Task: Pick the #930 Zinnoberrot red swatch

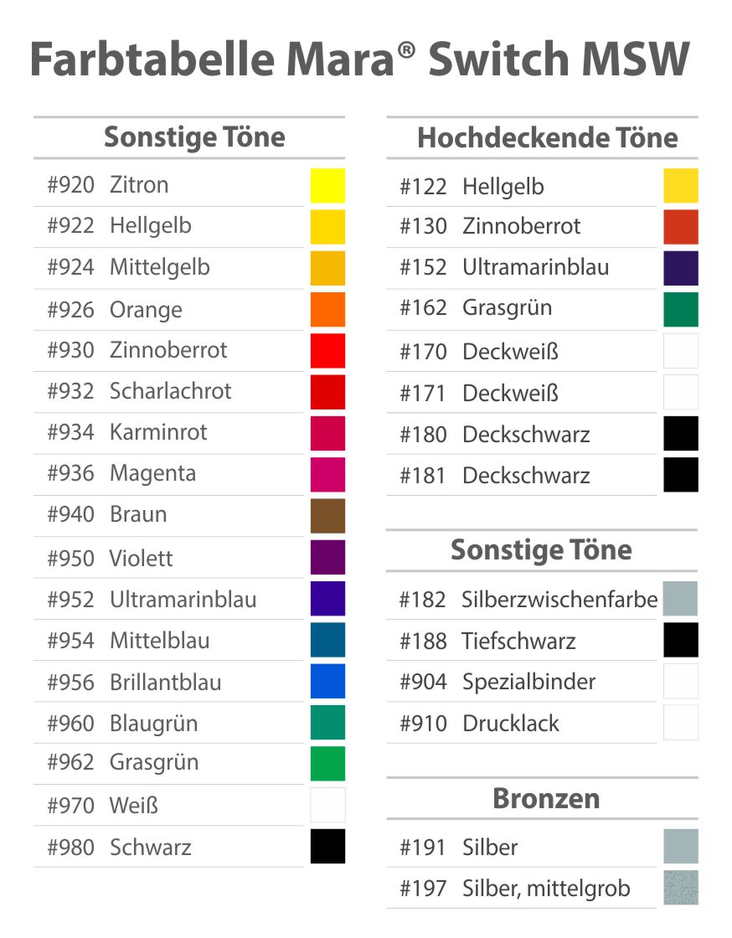Action: pos(327,351)
